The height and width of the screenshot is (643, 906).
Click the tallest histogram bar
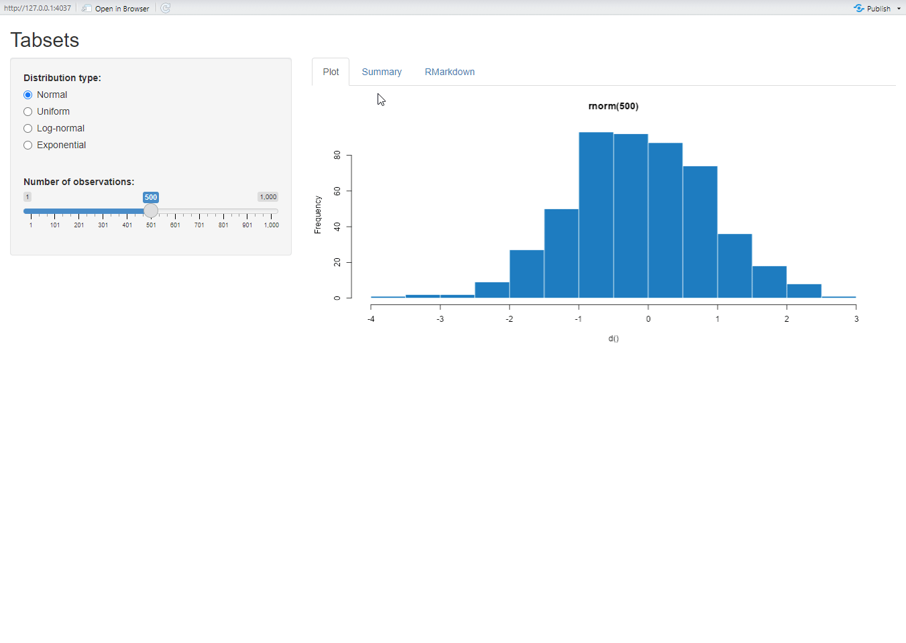[x=596, y=215]
